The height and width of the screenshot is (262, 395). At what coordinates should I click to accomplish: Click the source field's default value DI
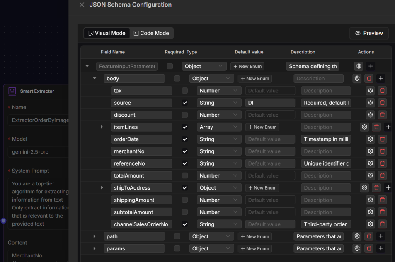pos(270,102)
